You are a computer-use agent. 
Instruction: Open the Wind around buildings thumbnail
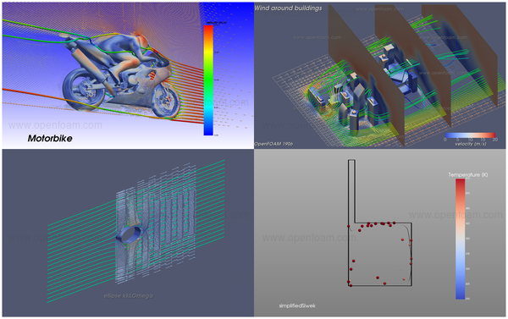coord(379,75)
